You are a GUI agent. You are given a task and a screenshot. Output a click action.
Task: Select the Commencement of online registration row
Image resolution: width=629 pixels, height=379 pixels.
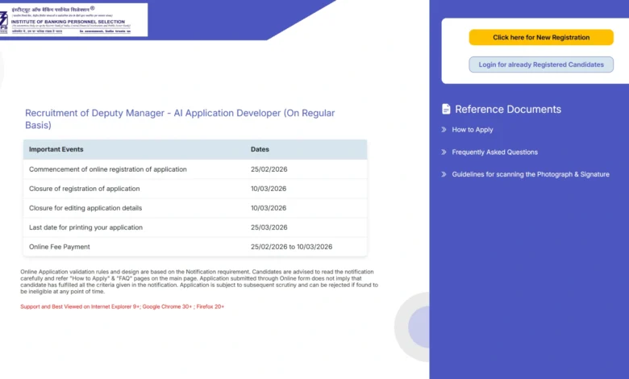click(x=108, y=169)
